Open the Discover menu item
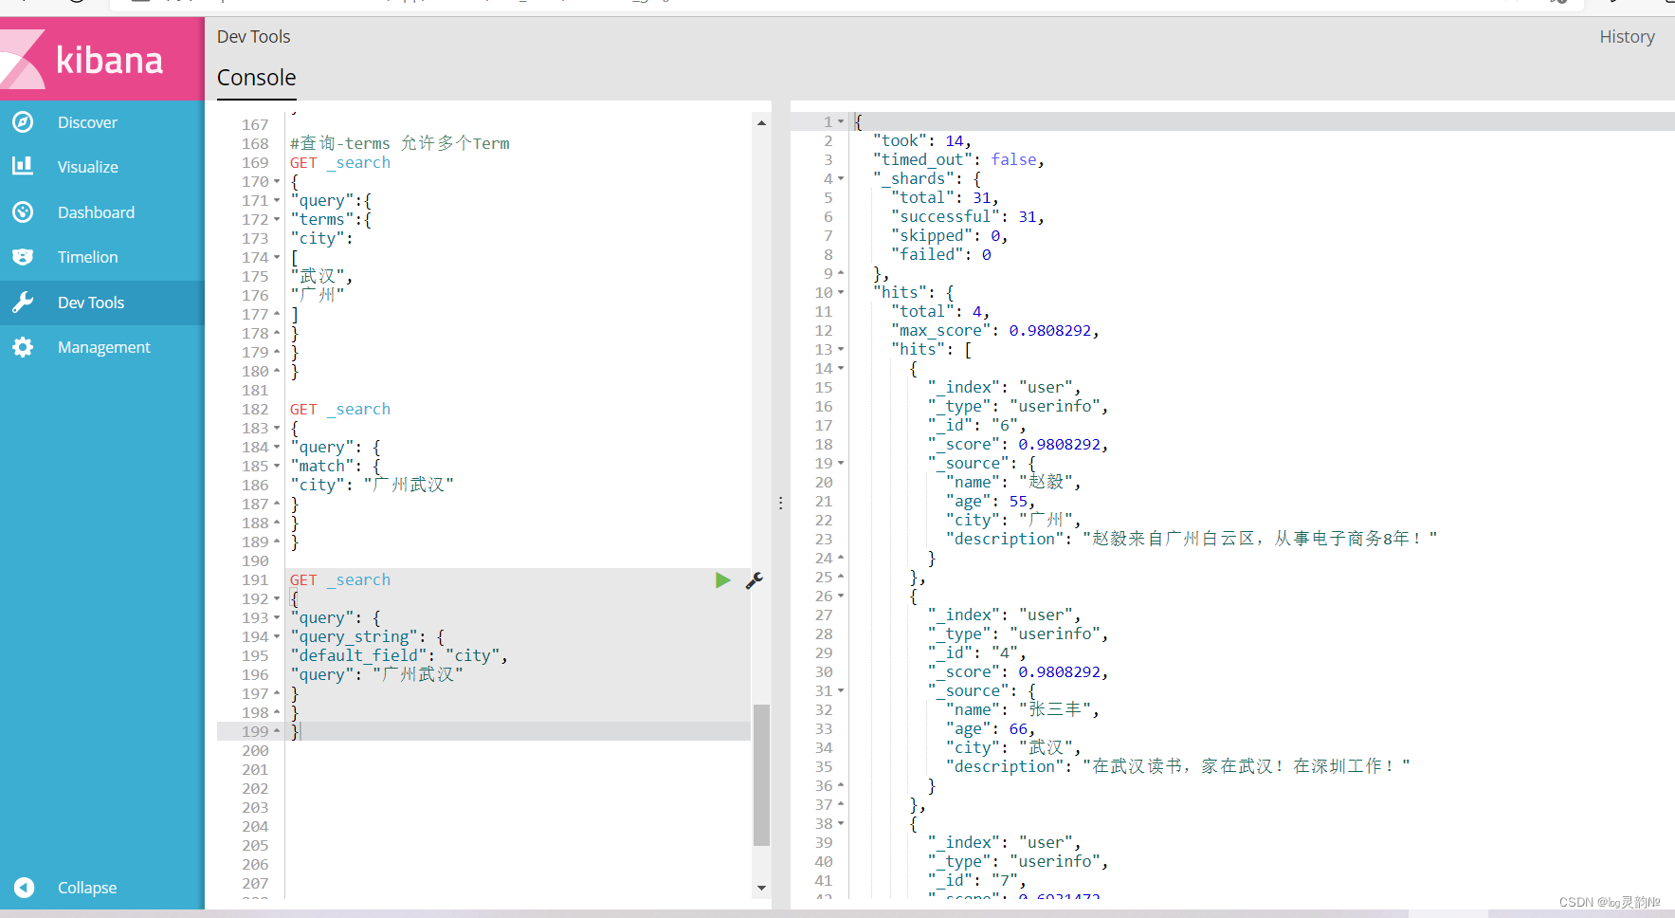 point(87,122)
